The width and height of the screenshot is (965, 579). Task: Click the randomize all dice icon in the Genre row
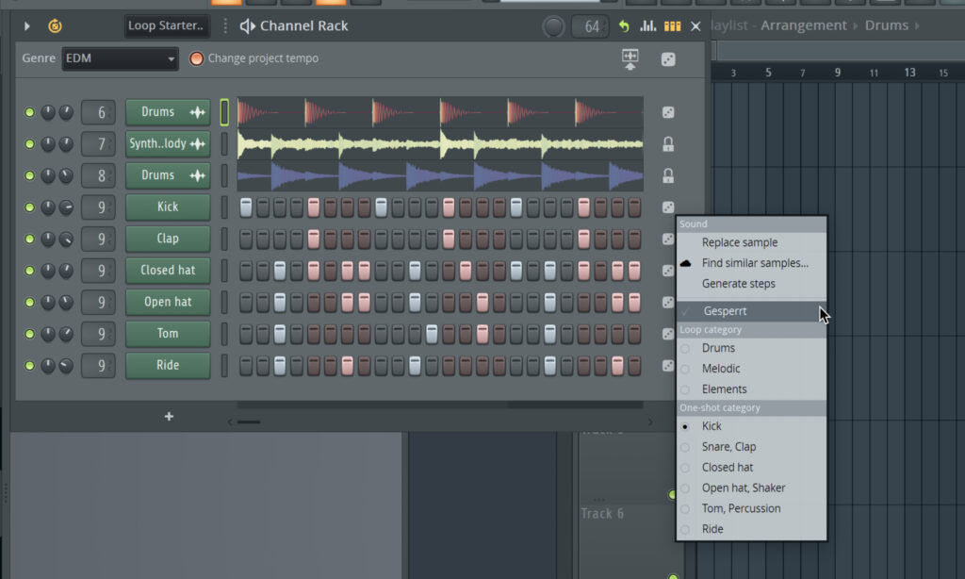pyautogui.click(x=668, y=59)
